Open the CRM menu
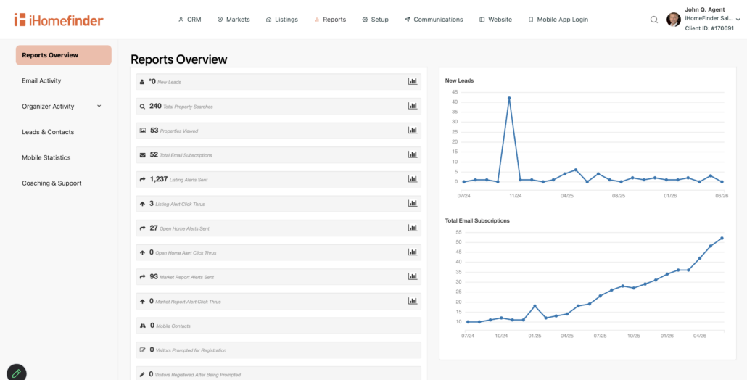Screen dimensions: 747x380 tap(189, 20)
